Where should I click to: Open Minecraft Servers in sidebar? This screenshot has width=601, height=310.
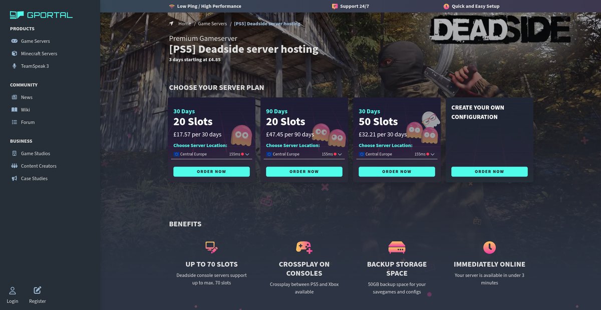point(39,53)
